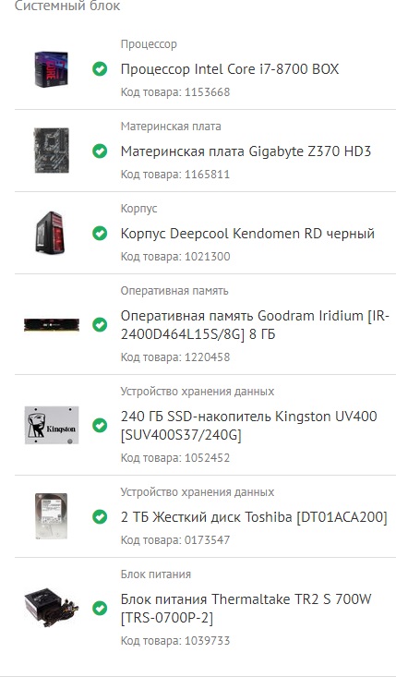The image size is (396, 677).
Task: Click green checkmark beside Toshiba hard disk
Action: [100, 516]
